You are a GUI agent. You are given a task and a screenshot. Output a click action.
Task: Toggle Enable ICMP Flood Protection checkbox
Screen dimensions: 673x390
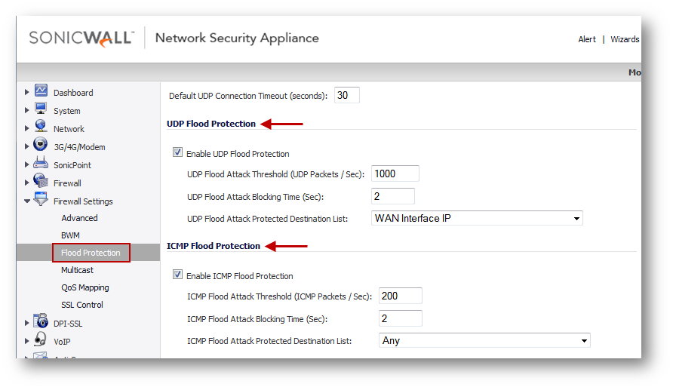[x=178, y=275]
